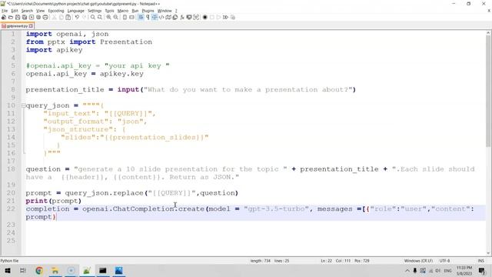Click UTF-8 encoding in status bar
This screenshot has height=277, width=492.
point(444,261)
